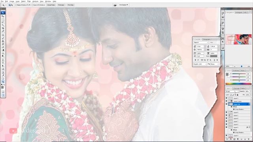Image resolution: width=253 pixels, height=142 pixels.
Task: Select the Brush tool
Action: click(3, 38)
